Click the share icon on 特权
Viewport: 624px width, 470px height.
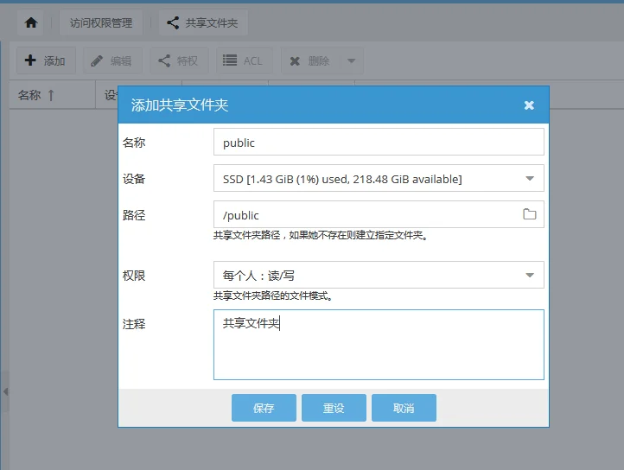click(x=164, y=60)
